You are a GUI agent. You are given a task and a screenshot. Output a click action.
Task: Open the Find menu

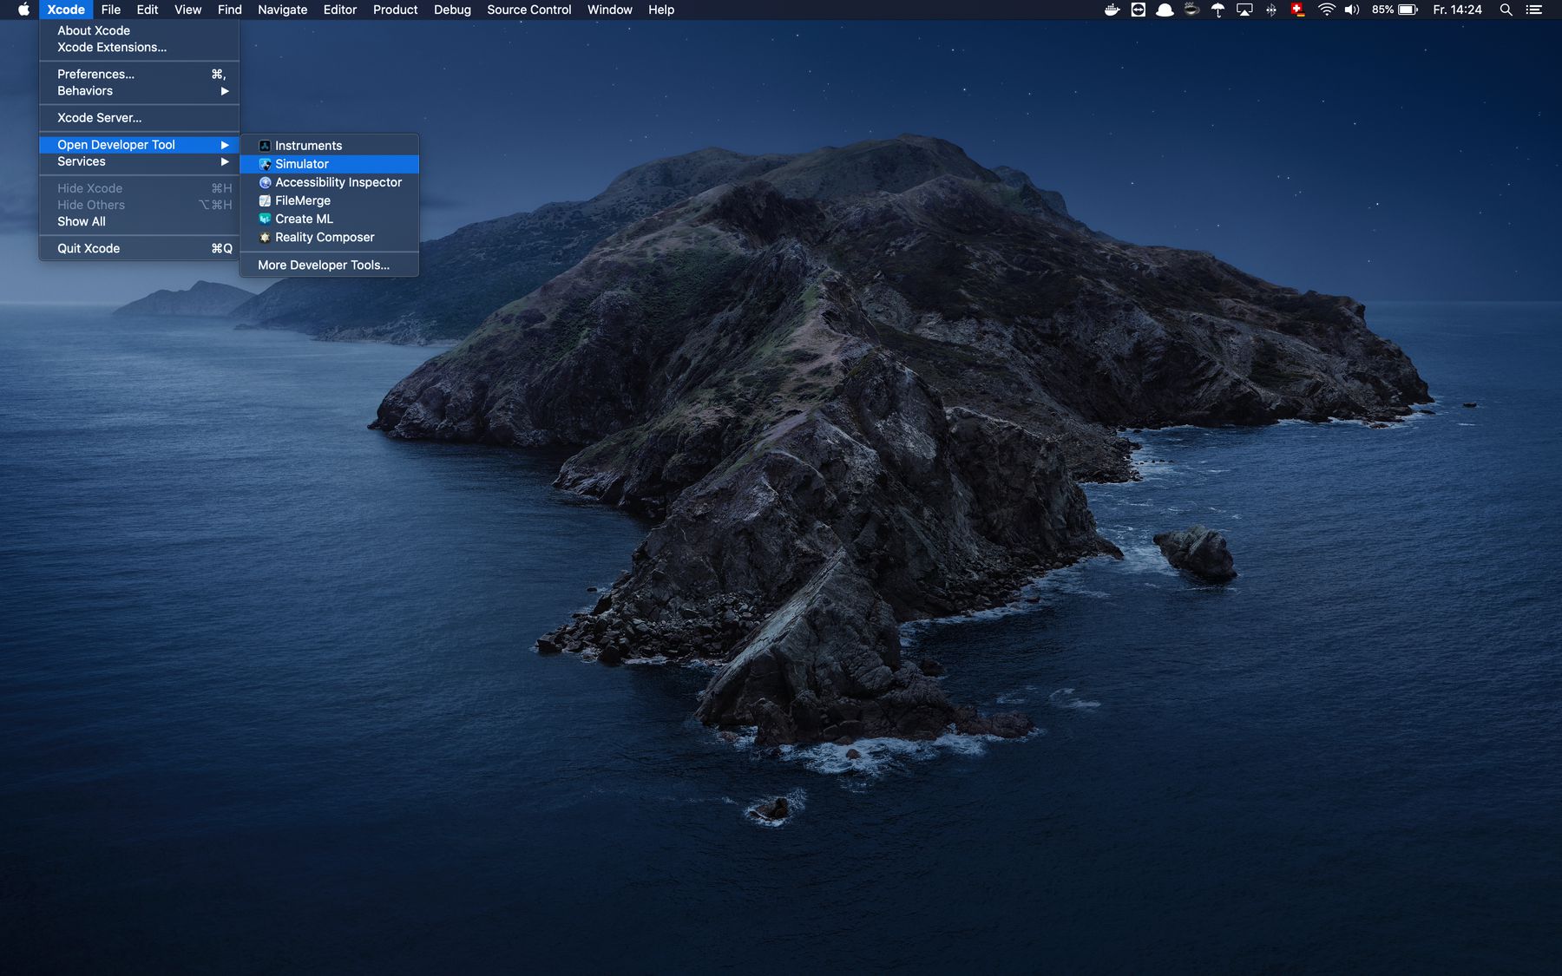tap(230, 10)
